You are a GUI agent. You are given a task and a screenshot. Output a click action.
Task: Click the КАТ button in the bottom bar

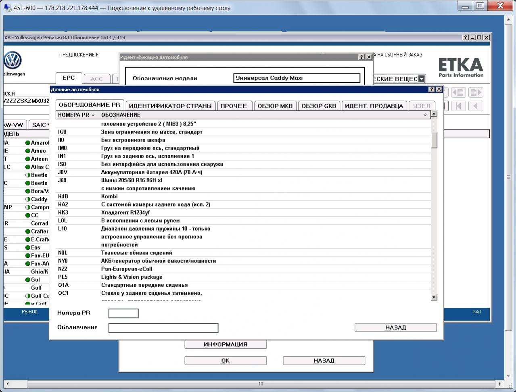[477, 312]
